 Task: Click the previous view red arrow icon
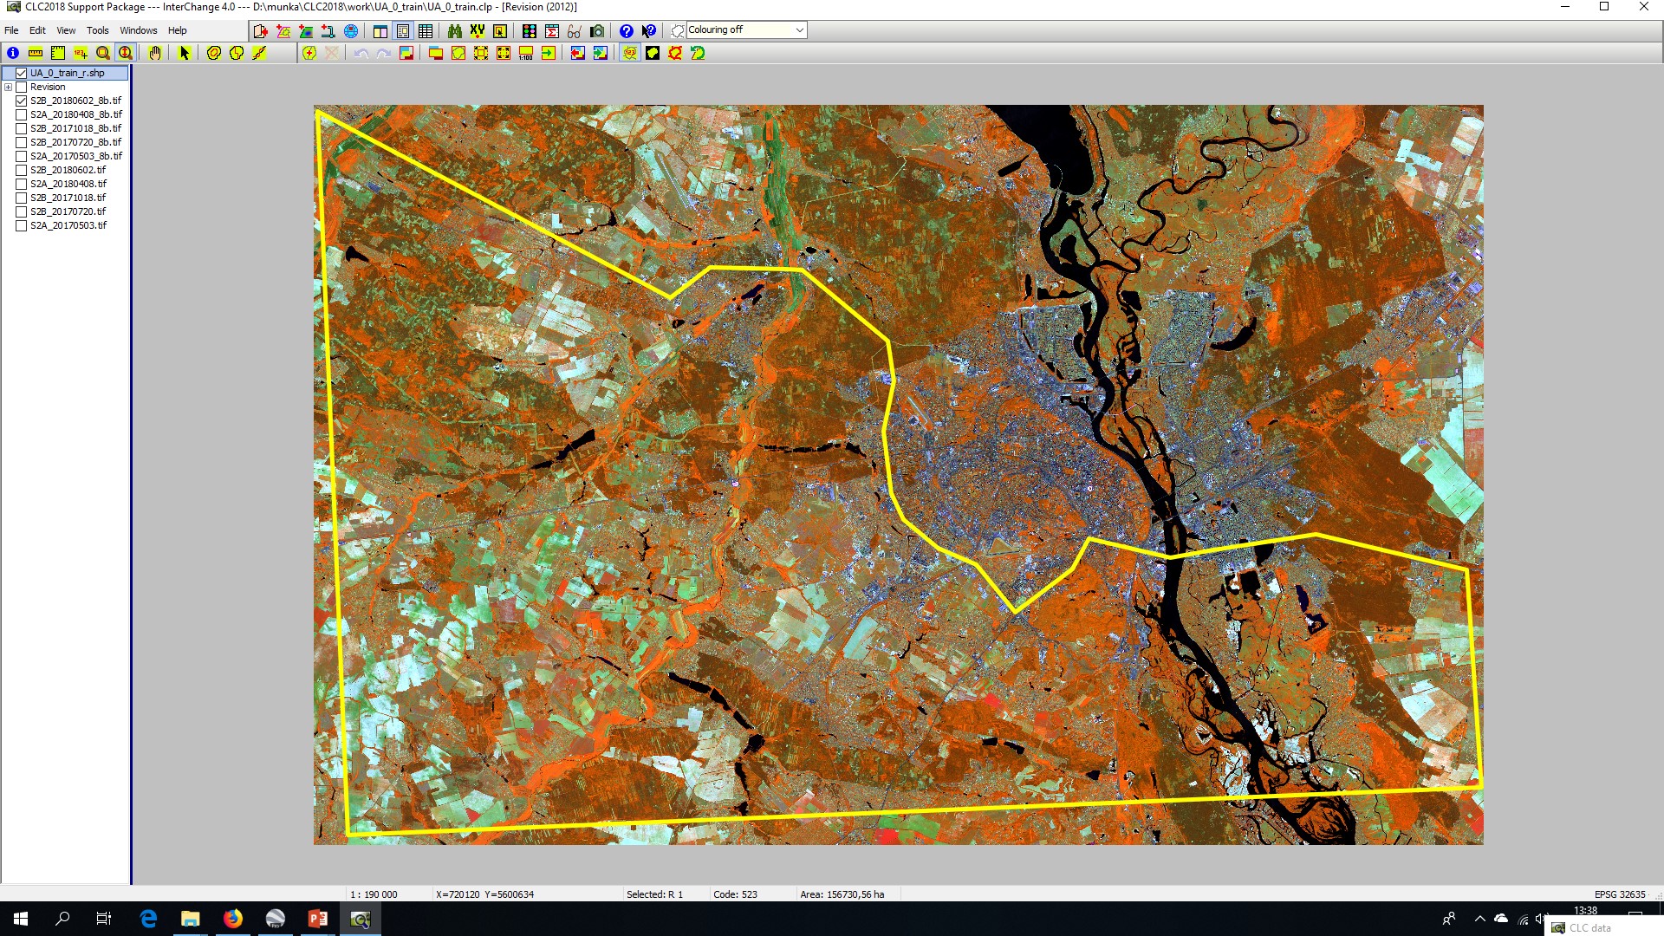578,53
